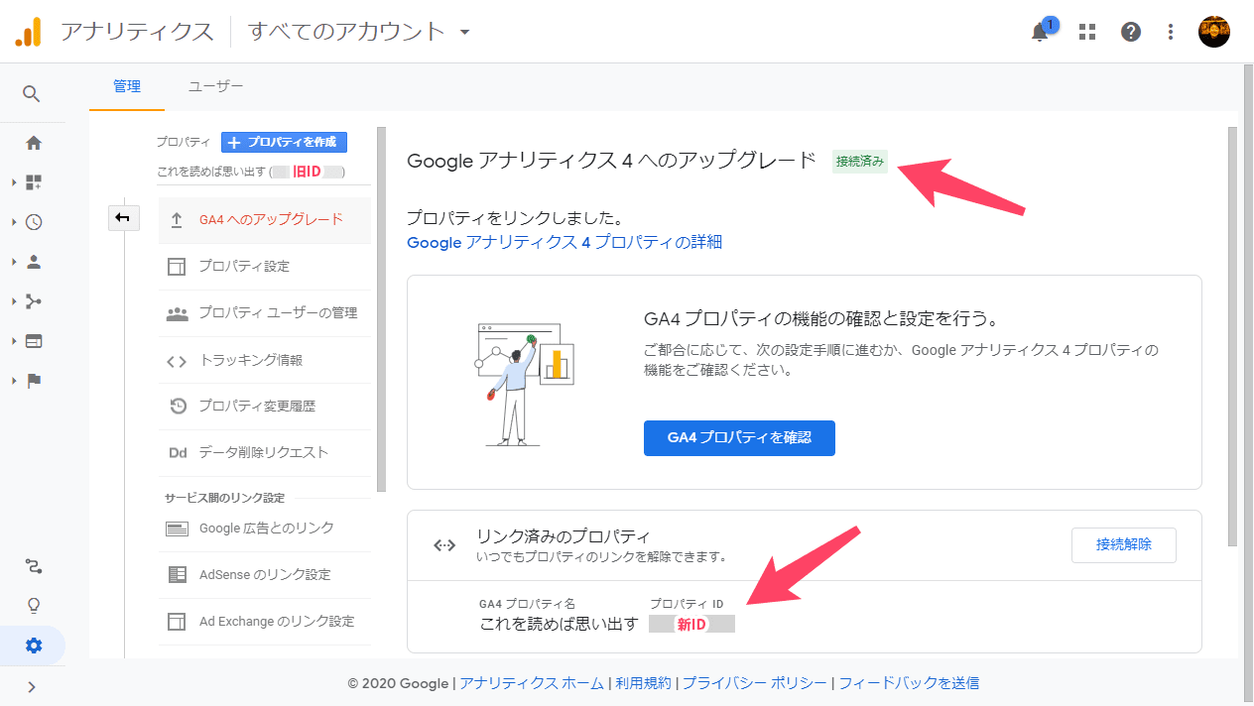This screenshot has width=1254, height=706.
Task: Expand the Audience section arrow
Action: point(14,262)
